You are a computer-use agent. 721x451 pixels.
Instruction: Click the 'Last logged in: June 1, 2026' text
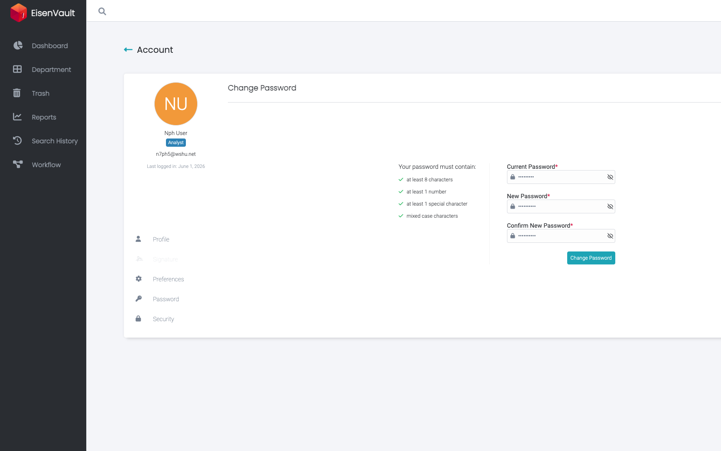coord(176,166)
